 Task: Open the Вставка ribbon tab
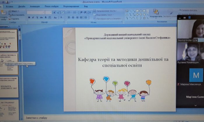click(9, 6)
